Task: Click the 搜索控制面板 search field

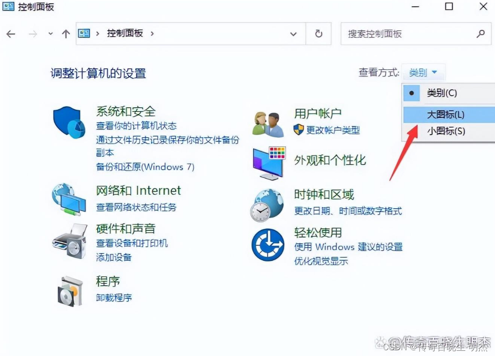Action: tap(416, 34)
